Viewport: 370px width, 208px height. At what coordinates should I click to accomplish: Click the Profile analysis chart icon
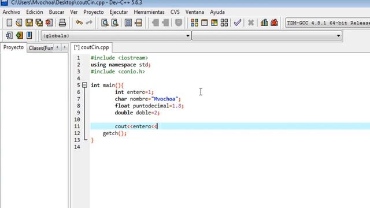(x=264, y=23)
